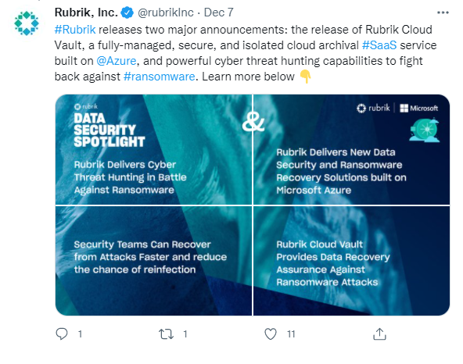Click the Dec 7 timestamp
Image resolution: width=463 pixels, height=364 pixels.
pos(218,12)
